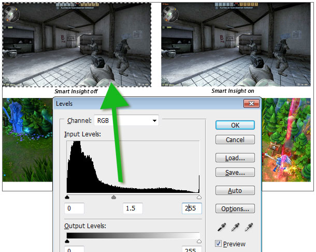Open the Channel RGB dropdown
This screenshot has height=252, width=316.
(x=126, y=120)
